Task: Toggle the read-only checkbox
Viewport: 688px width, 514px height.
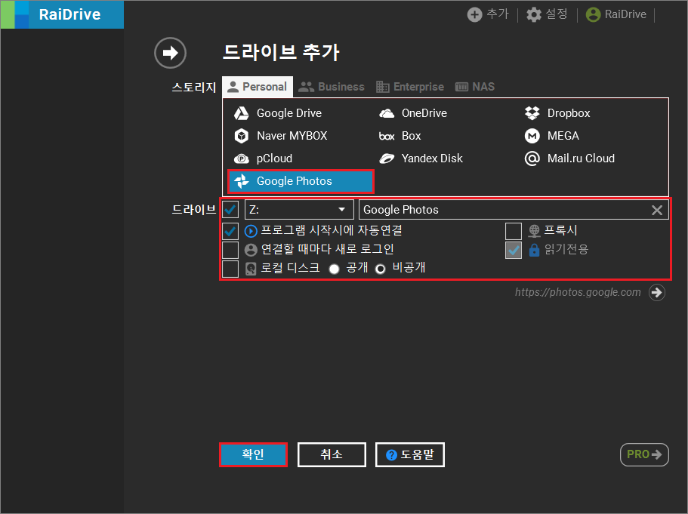Action: 514,250
